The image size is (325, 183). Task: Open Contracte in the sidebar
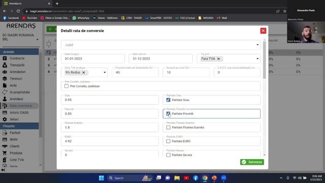coord(17,58)
